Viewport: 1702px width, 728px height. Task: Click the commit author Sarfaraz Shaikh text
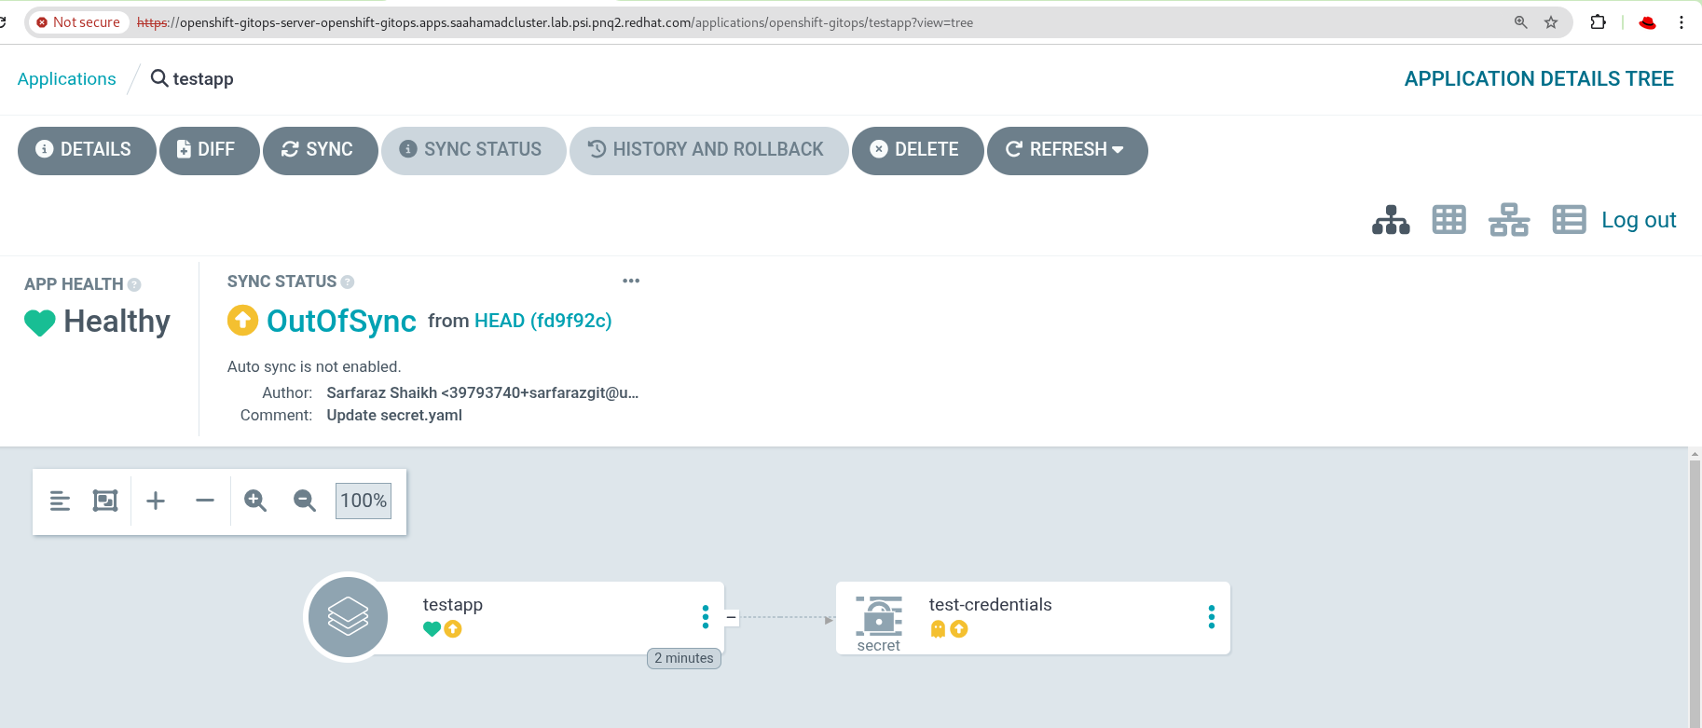(x=483, y=392)
